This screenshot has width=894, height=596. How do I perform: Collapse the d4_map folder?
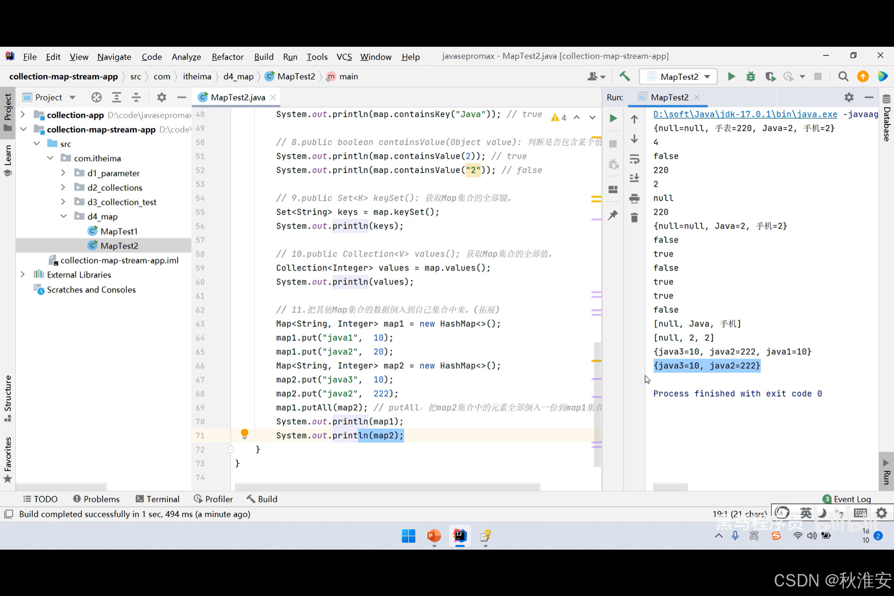pos(64,216)
